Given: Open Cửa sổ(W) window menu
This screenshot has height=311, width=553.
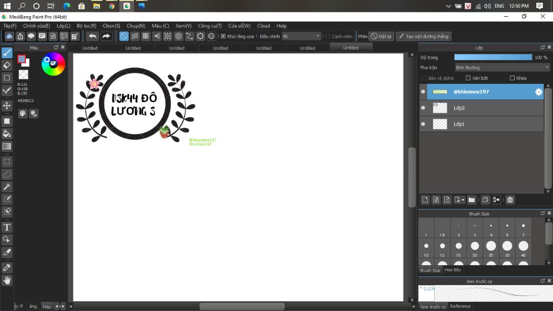Looking at the screenshot, I should point(239,26).
